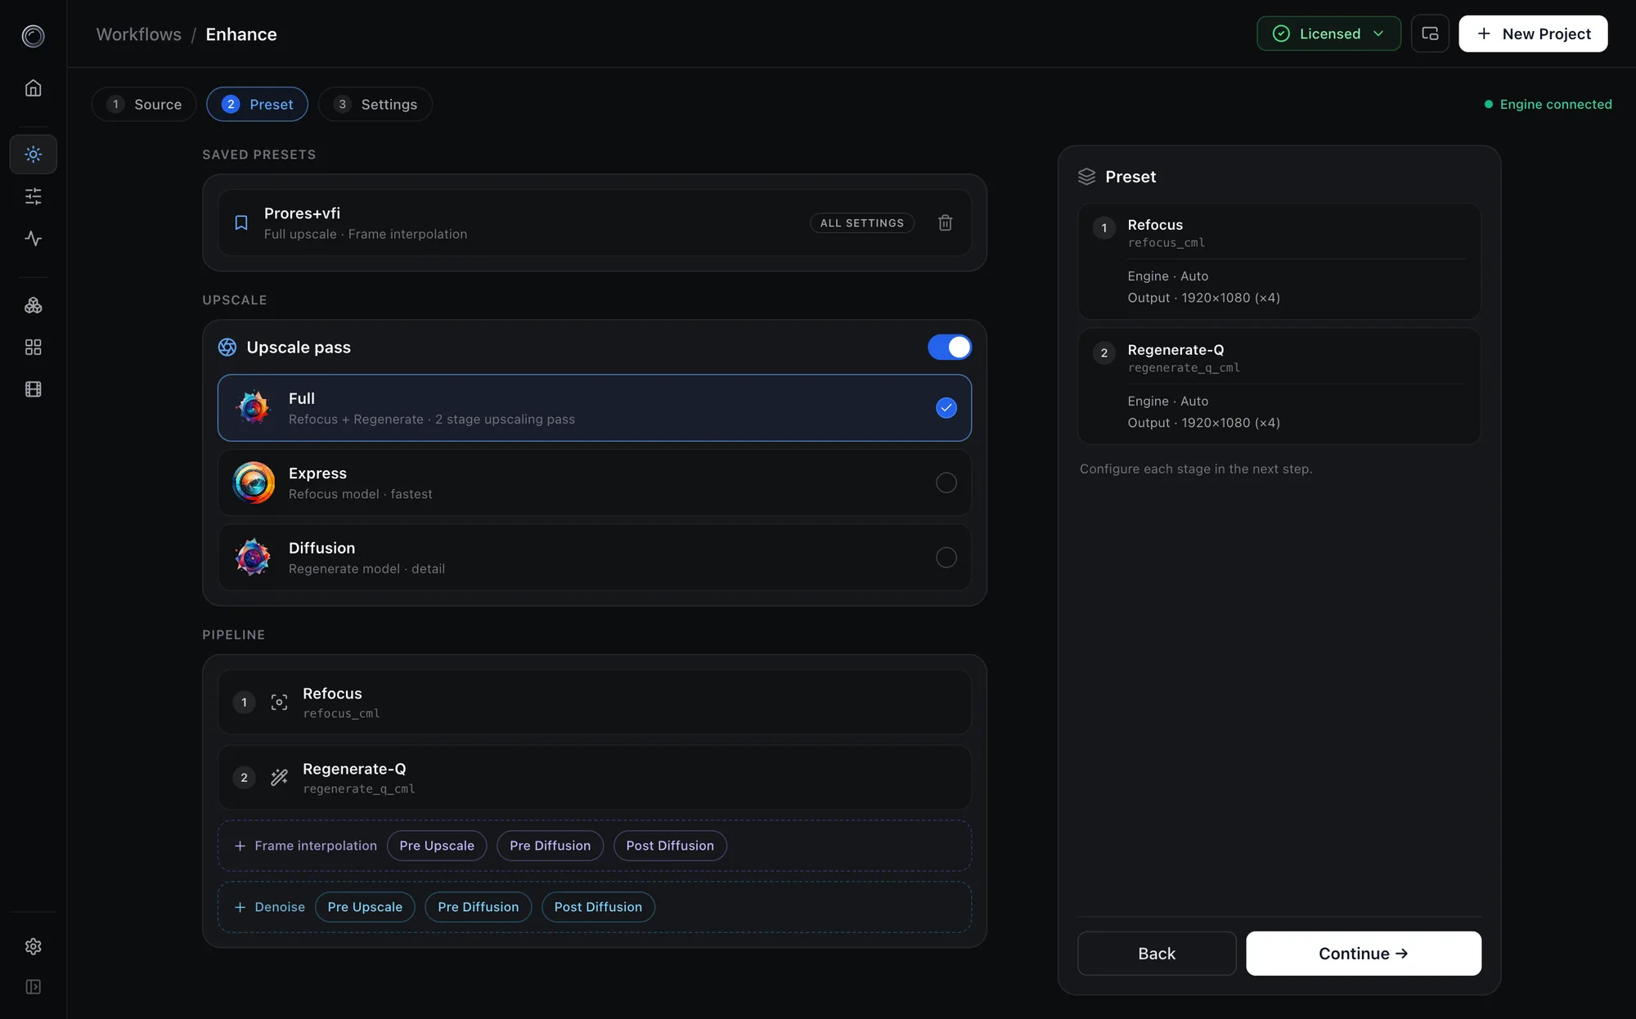The image size is (1636, 1019).
Task: Open the Home icon in the sidebar
Action: pyautogui.click(x=33, y=88)
